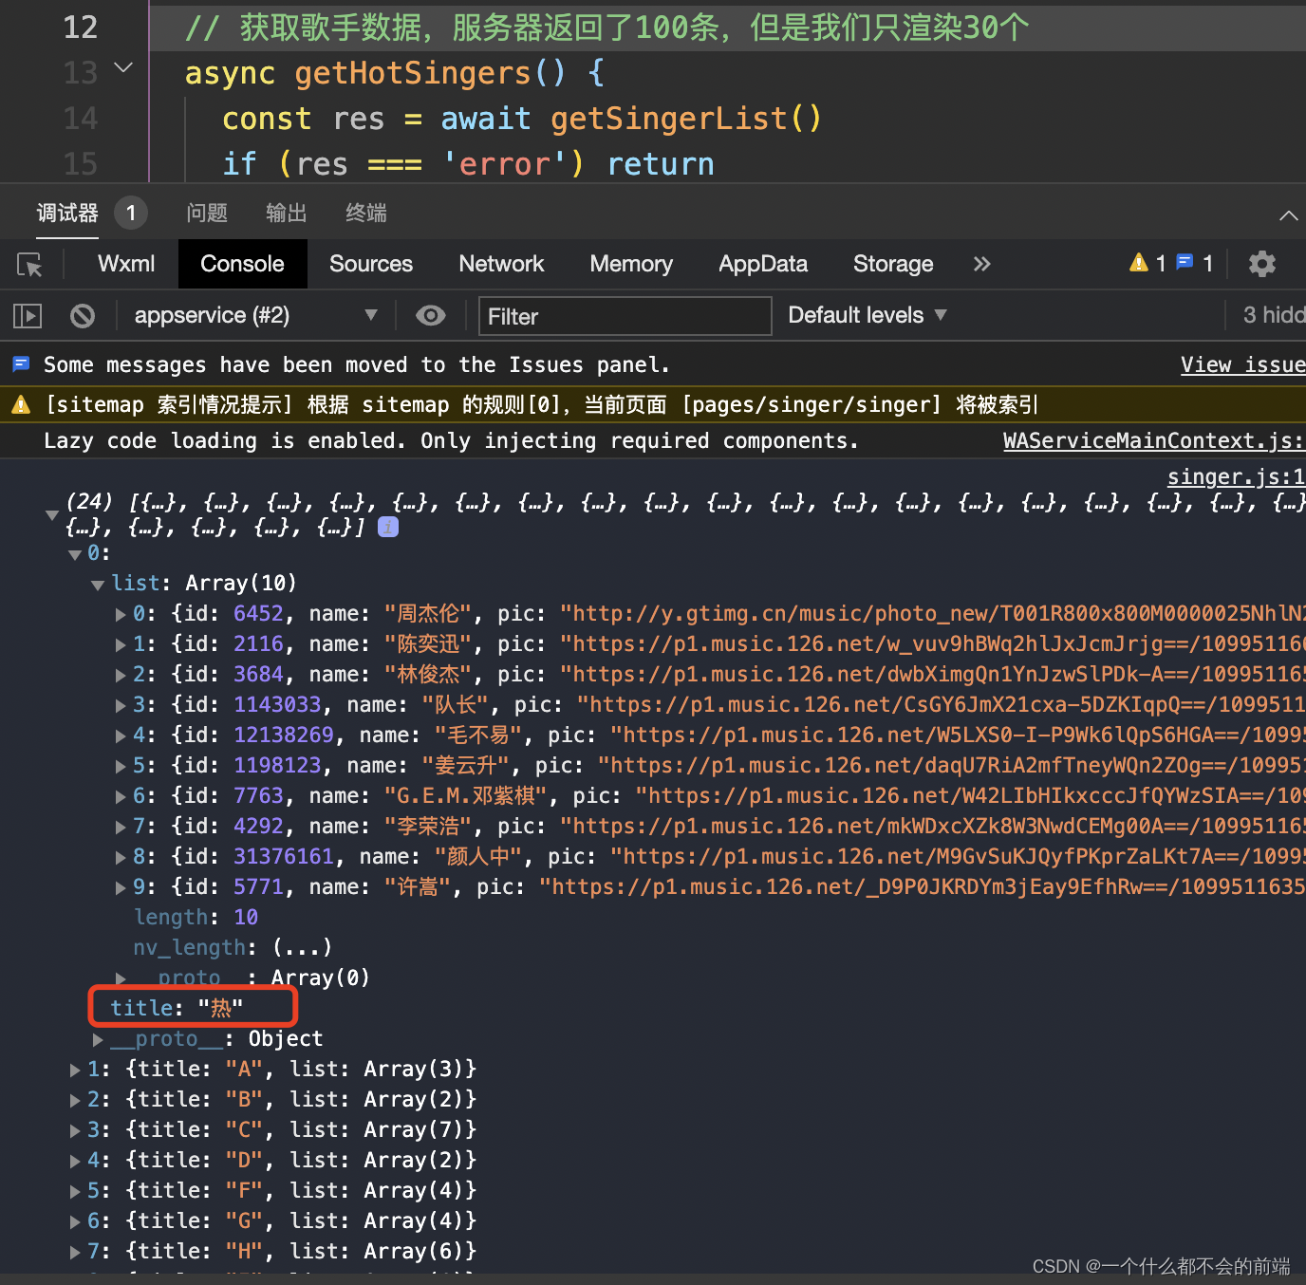Expand the __proto__: Object node
Screen dimensions: 1306x1285
[x=98, y=1040]
